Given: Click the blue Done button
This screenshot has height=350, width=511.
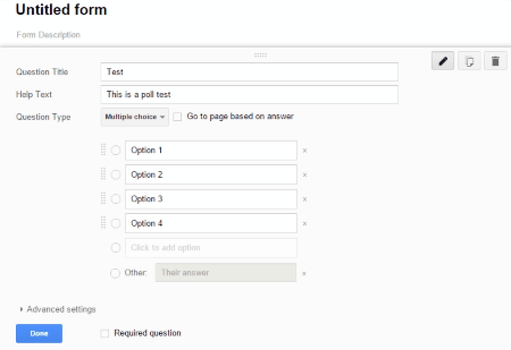Looking at the screenshot, I should [39, 334].
